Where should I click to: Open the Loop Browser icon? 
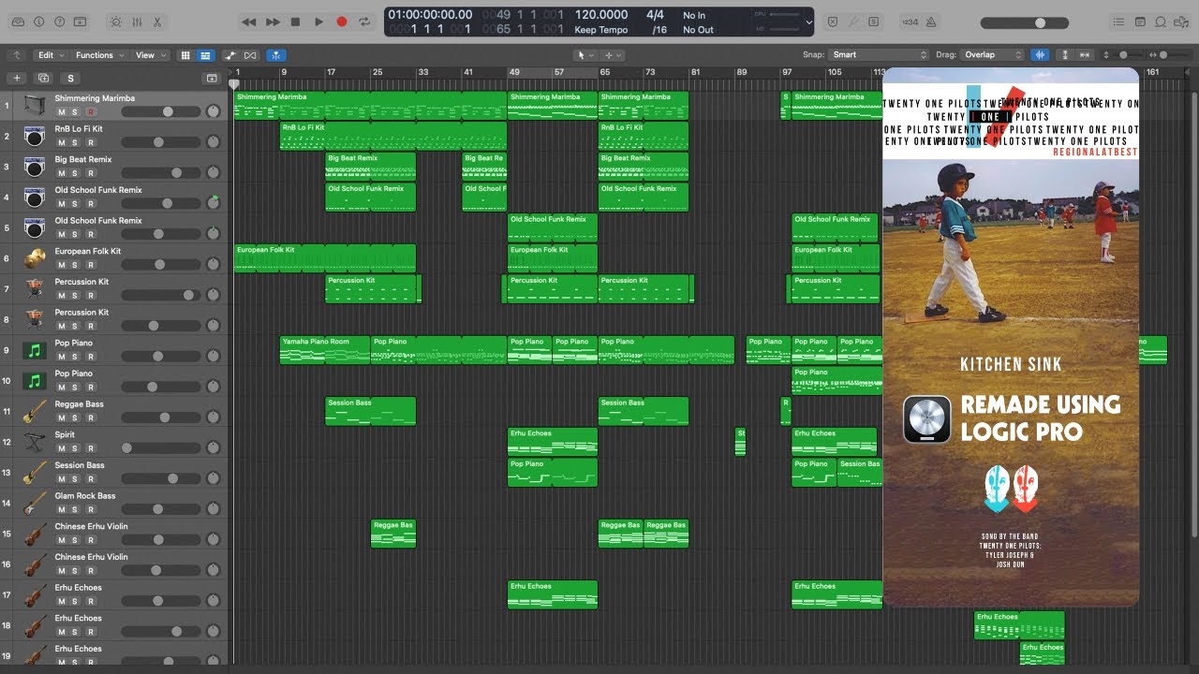pyautogui.click(x=1161, y=22)
